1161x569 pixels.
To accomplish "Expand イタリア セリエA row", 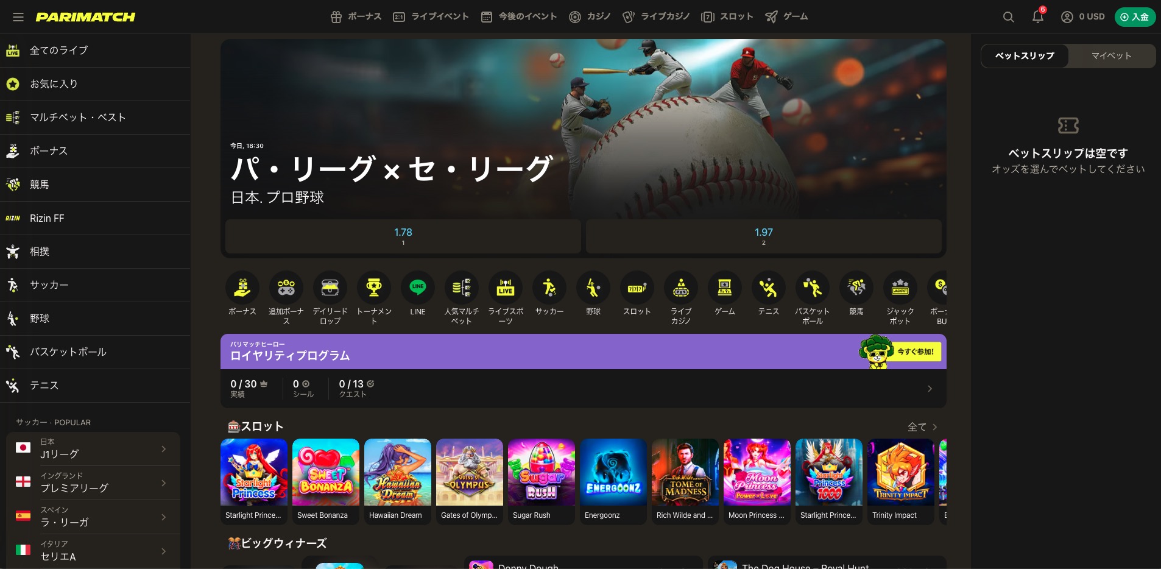I will point(93,551).
